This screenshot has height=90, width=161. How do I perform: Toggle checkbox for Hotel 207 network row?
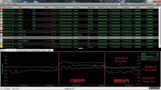point(1,16)
